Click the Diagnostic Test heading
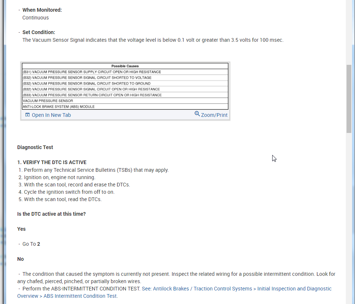The height and width of the screenshot is (304, 355). coord(35,147)
